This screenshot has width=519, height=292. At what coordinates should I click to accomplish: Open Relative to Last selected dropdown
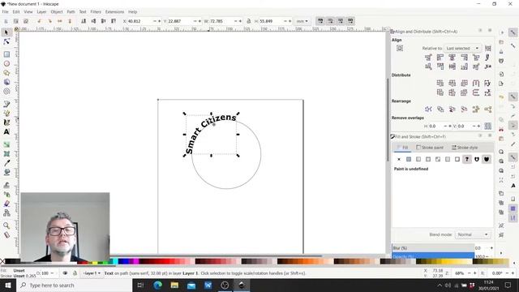point(462,49)
